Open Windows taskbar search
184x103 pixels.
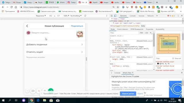(10, 100)
